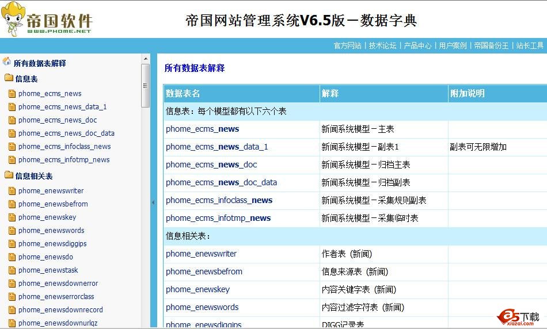This screenshot has height=329, width=547.
Task: Click the file icon beside phome_enewstask
Action: (12, 270)
